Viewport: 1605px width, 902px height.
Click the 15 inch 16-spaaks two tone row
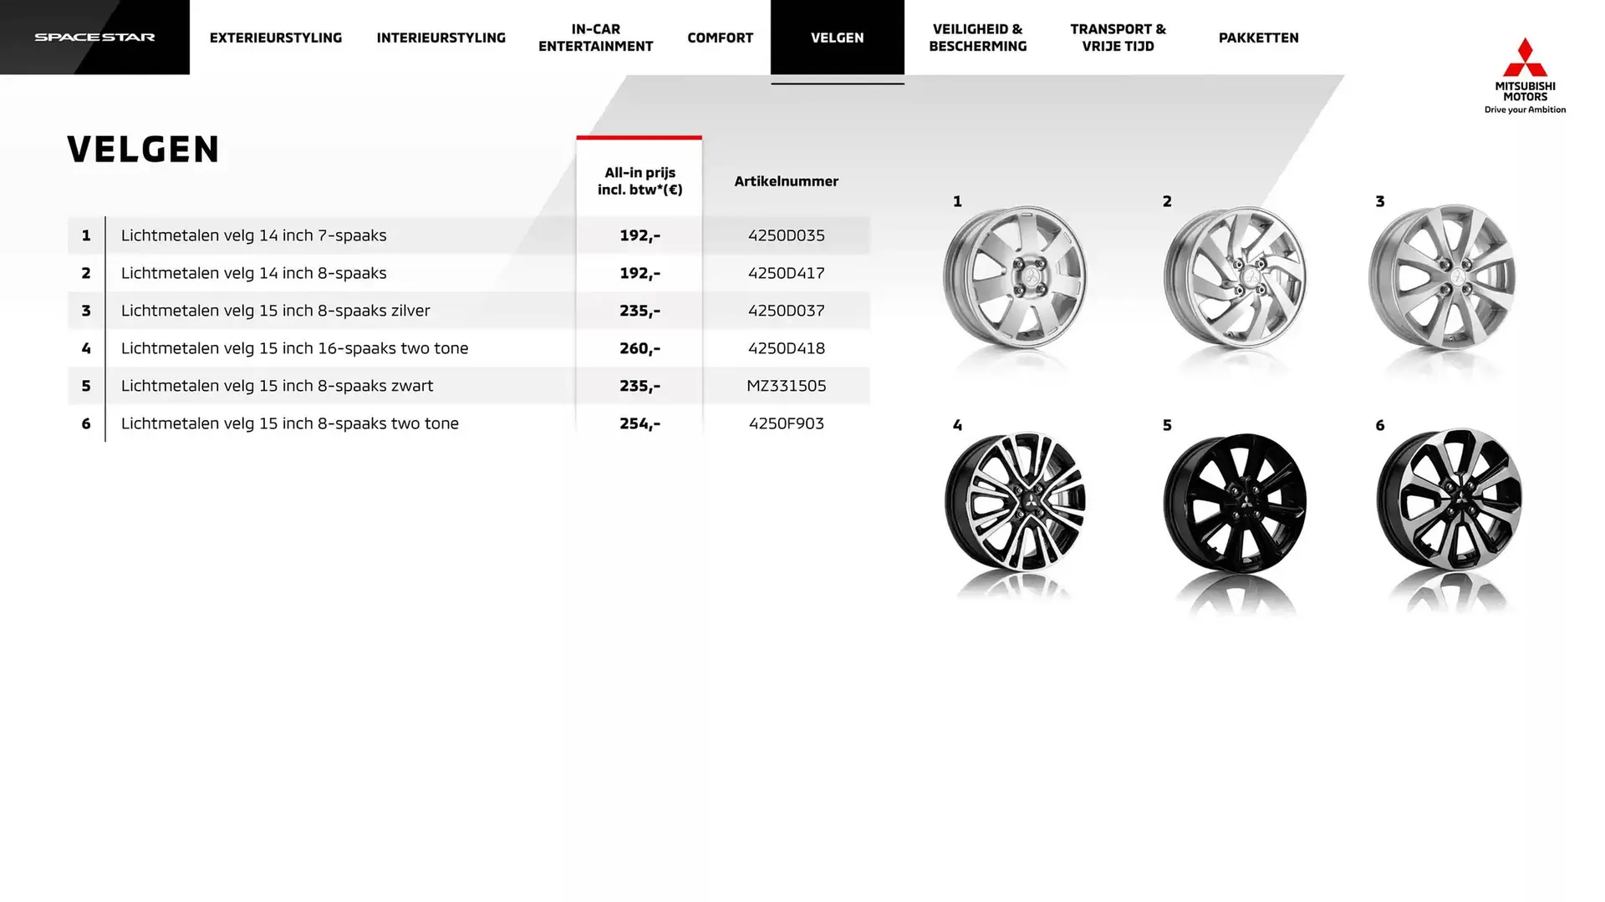tap(294, 348)
